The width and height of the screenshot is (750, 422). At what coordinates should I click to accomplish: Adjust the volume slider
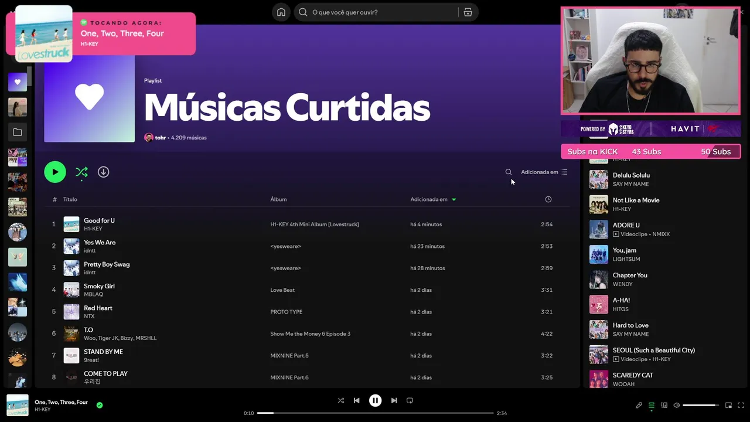pos(701,405)
